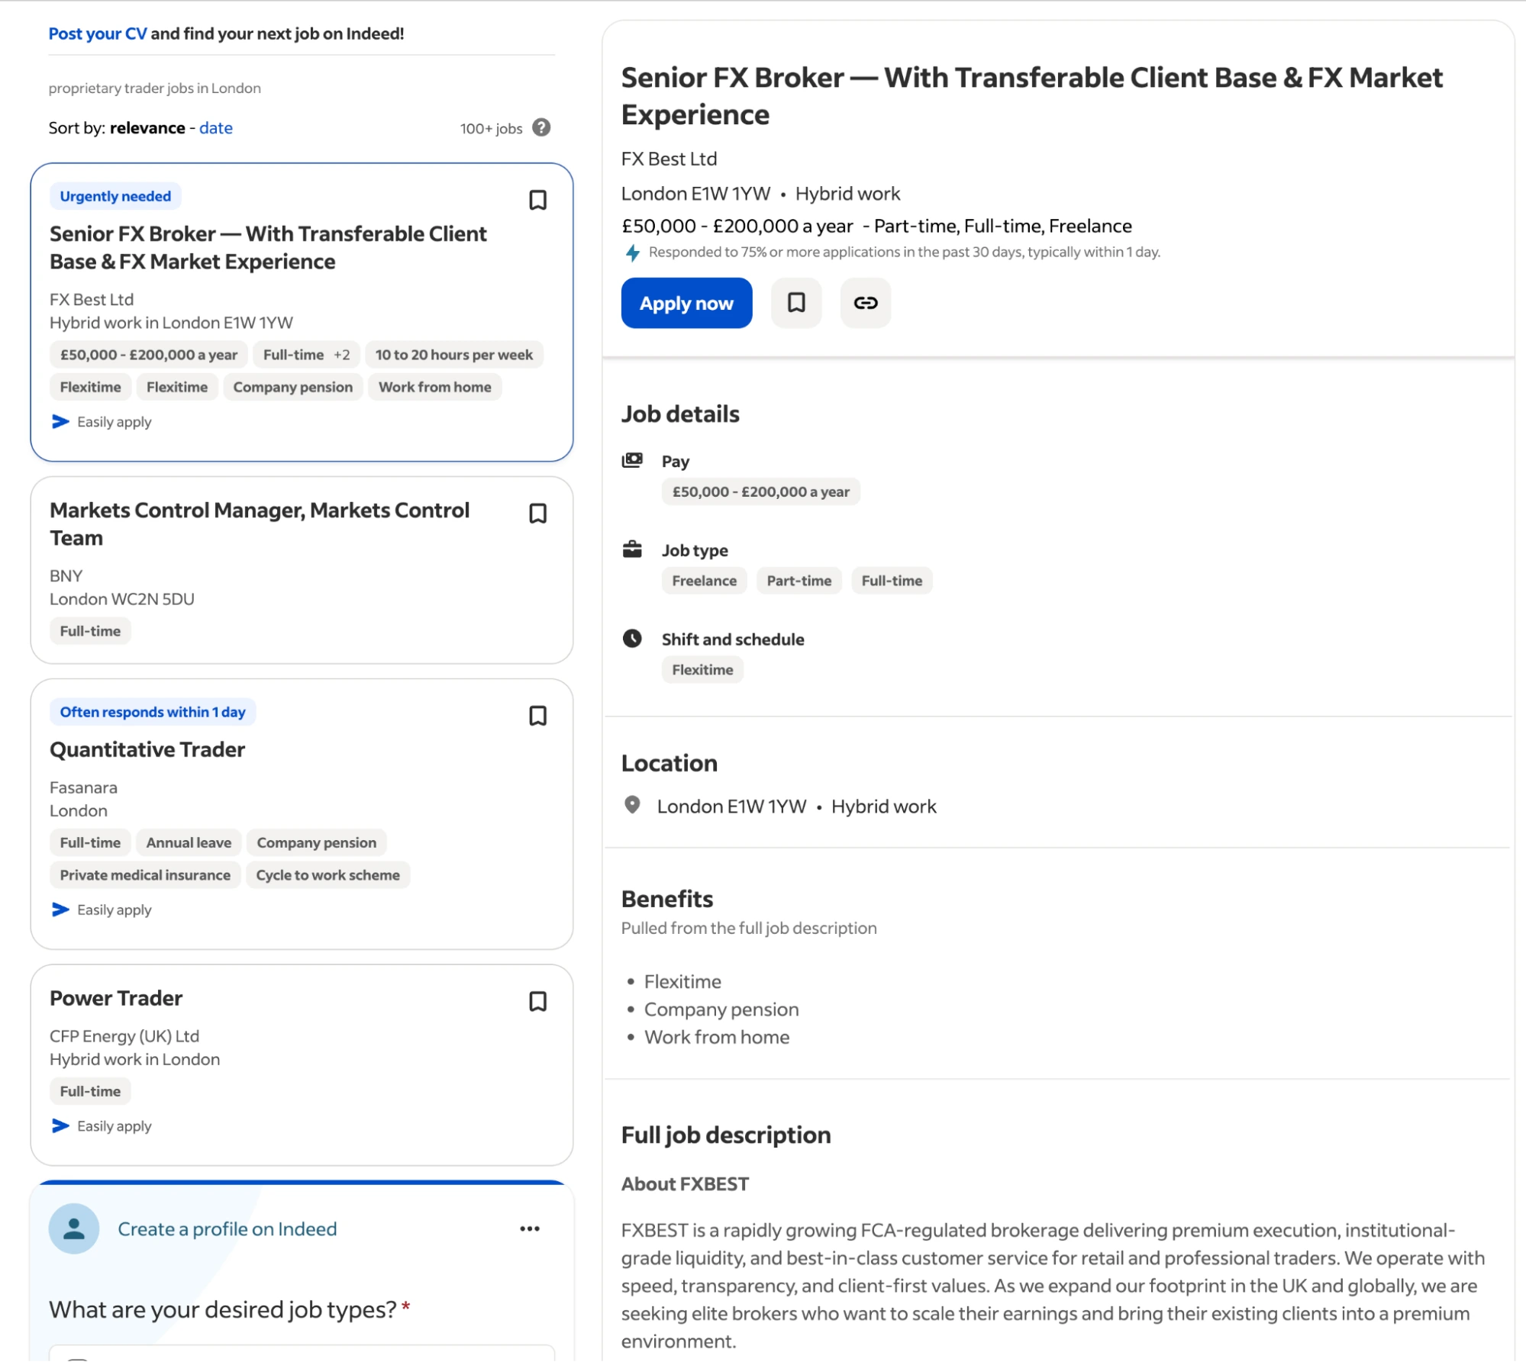The height and width of the screenshot is (1362, 1526).
Task: Click the briefcase icon next to Job type
Action: (x=634, y=547)
